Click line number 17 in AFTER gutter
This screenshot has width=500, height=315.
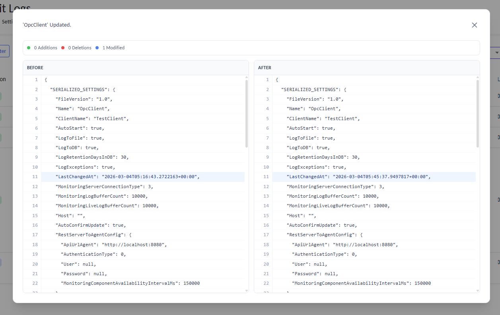coord(266,235)
